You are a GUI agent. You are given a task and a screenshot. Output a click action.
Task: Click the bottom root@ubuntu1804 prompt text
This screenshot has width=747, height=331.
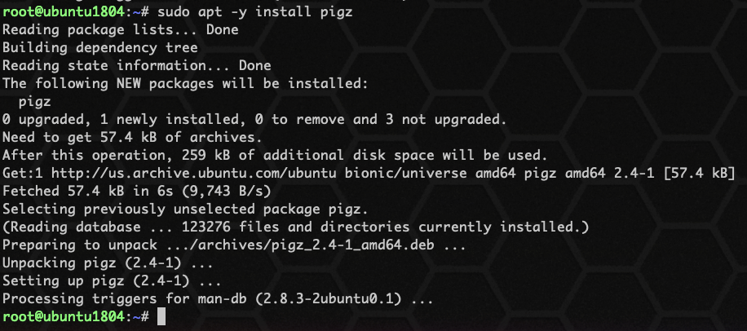[65, 316]
